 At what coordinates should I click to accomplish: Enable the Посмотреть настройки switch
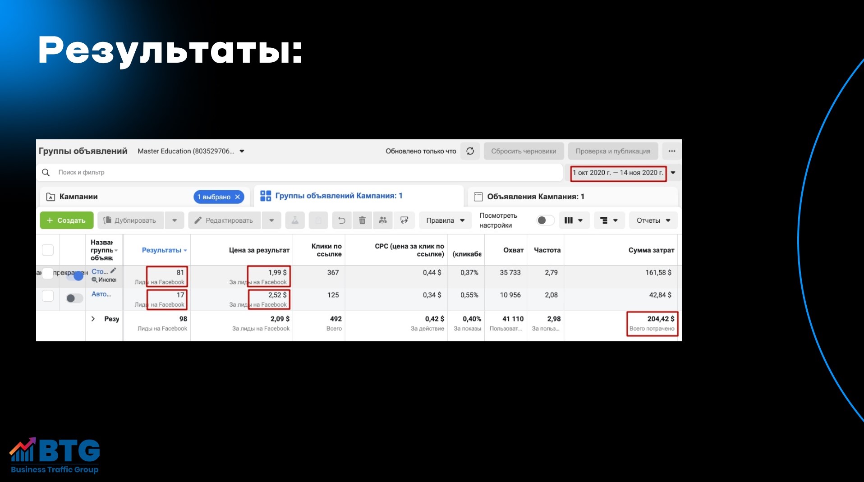[x=545, y=220]
